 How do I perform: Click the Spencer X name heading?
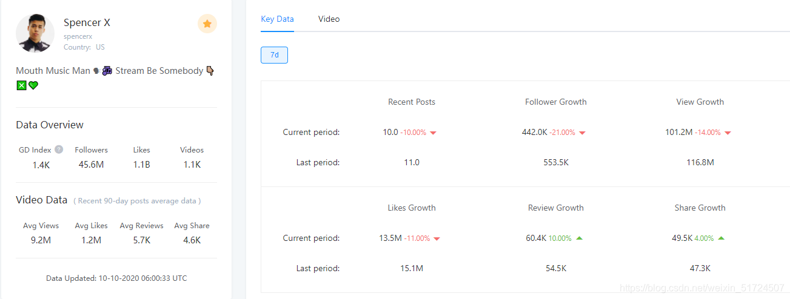point(87,22)
